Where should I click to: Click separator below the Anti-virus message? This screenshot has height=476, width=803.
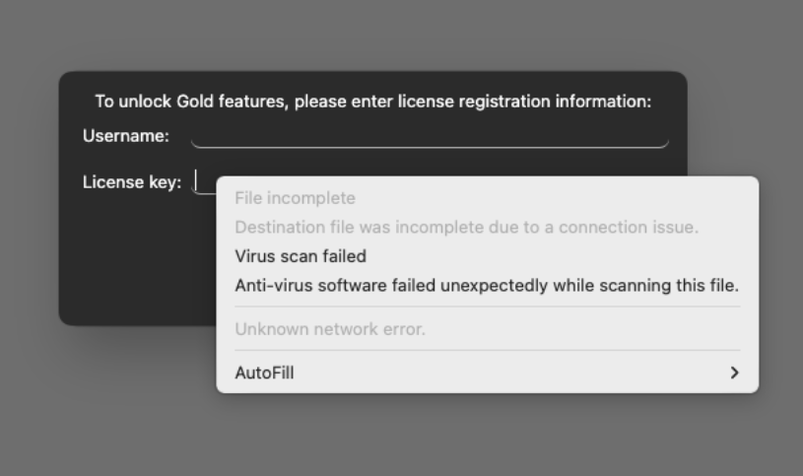(x=487, y=306)
